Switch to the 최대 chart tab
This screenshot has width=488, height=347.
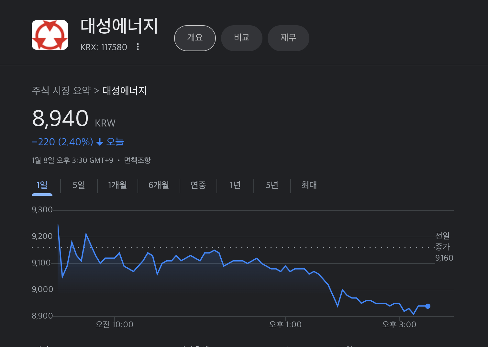(x=309, y=185)
